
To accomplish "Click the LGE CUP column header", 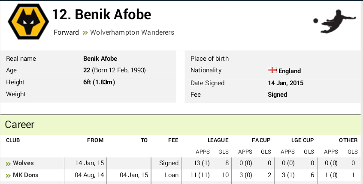I will click(302, 140).
